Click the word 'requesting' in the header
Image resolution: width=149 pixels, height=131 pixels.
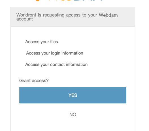click(x=54, y=15)
